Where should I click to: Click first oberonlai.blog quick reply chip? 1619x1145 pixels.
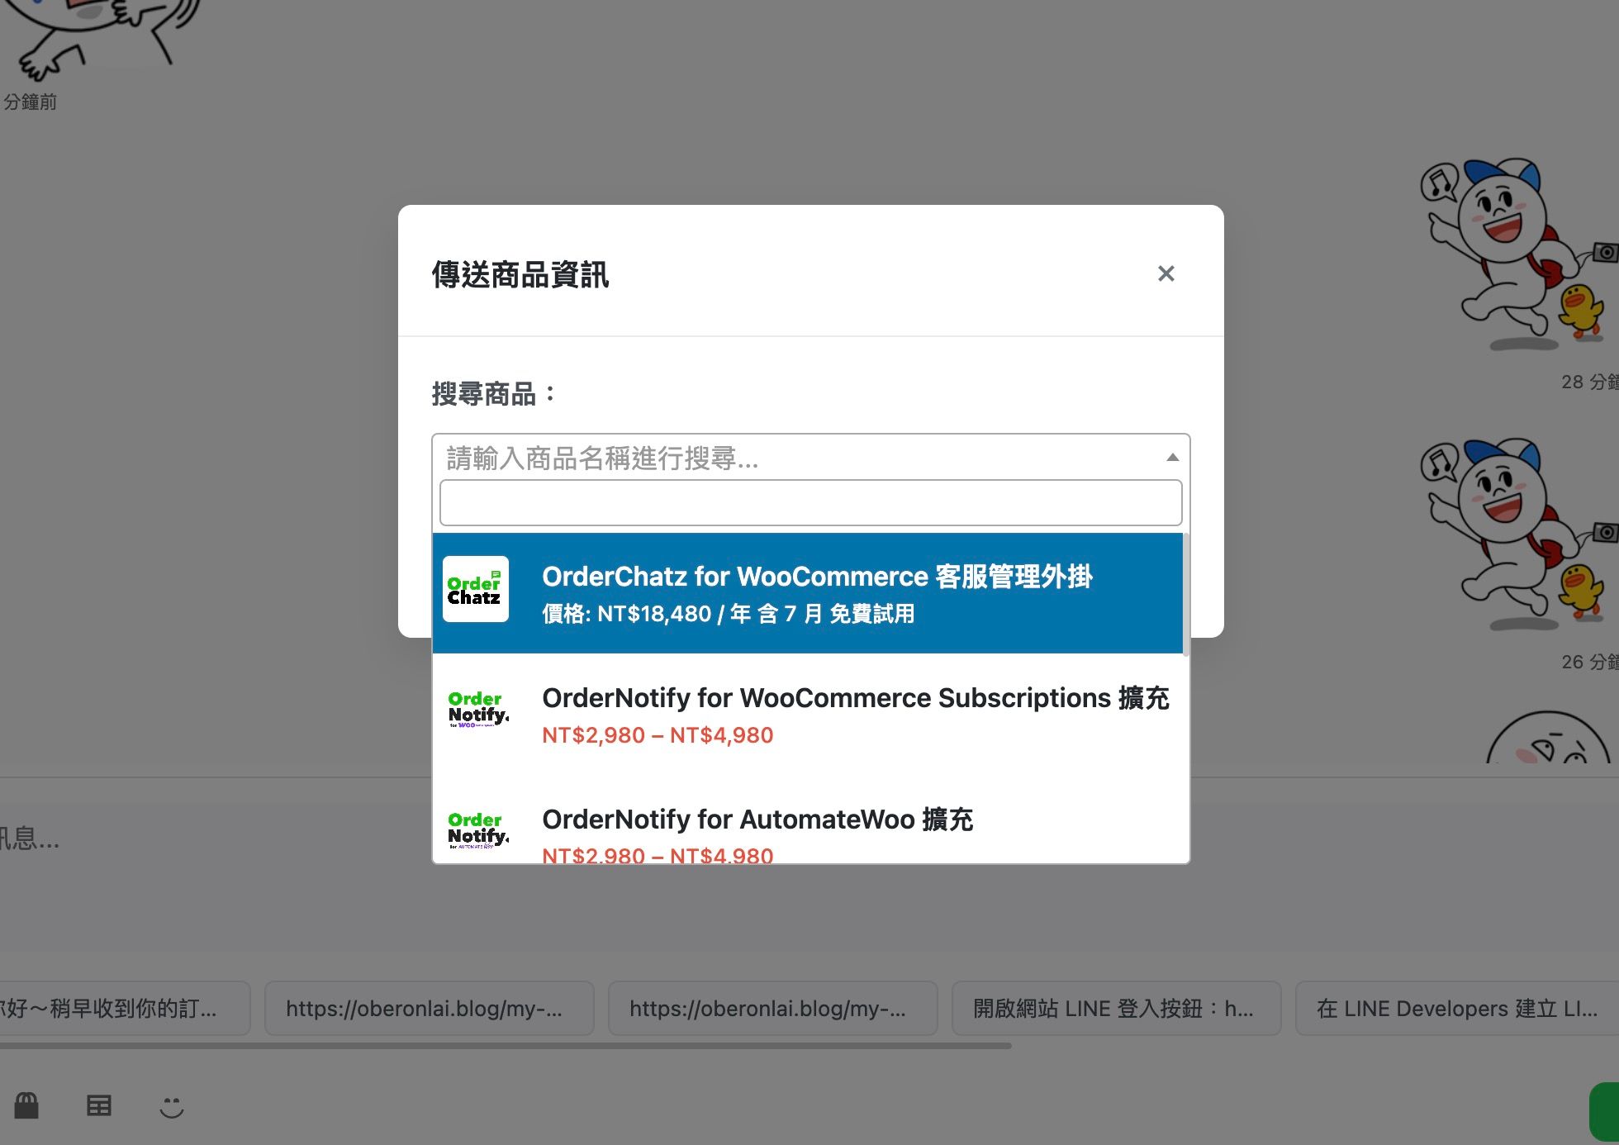(429, 1008)
